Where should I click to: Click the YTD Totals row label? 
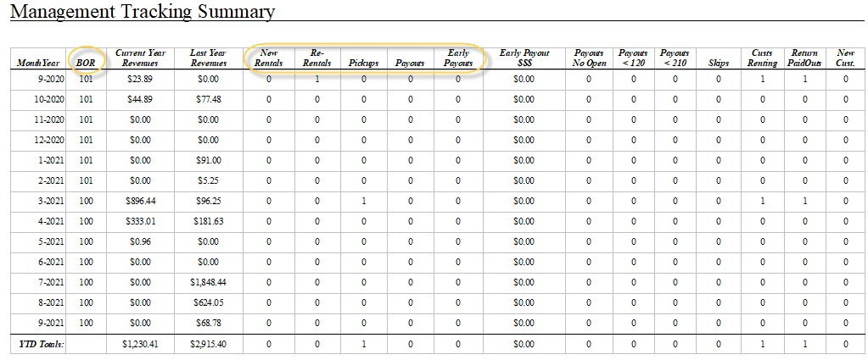click(41, 344)
